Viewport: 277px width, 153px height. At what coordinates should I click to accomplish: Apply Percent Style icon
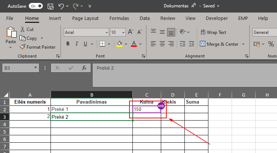click(271, 44)
